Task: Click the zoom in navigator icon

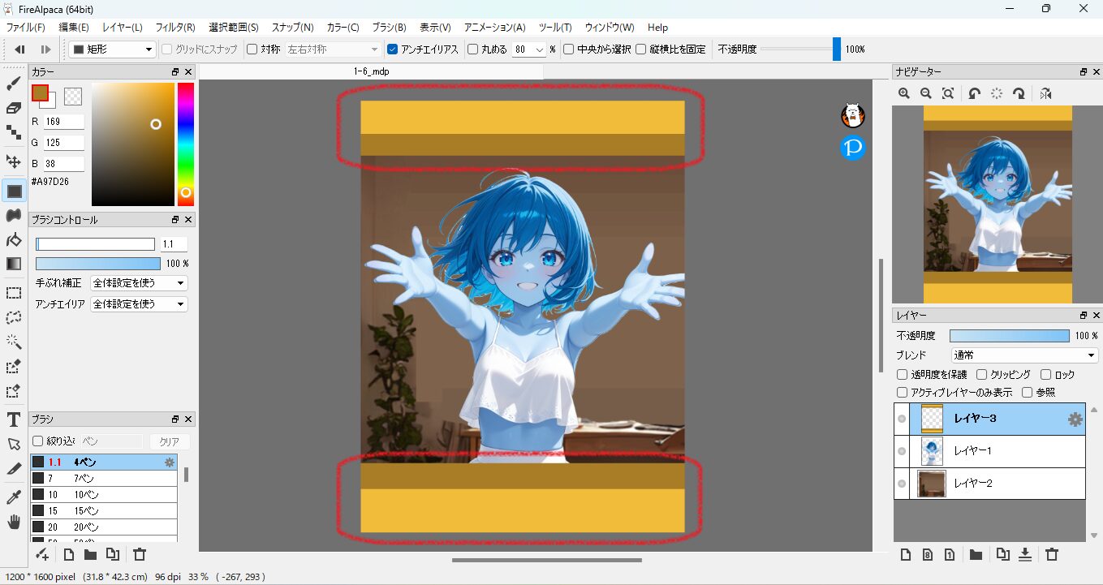Action: click(x=904, y=93)
